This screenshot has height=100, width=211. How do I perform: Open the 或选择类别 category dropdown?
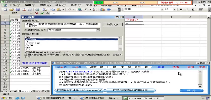click(98, 30)
